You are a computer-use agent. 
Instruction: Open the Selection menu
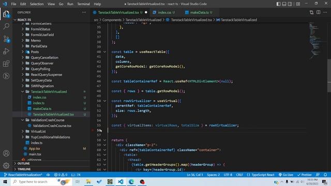pos(37,4)
